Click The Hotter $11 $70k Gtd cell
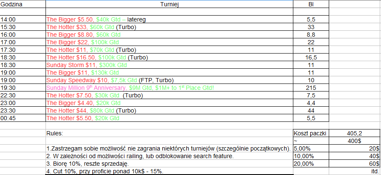Viewport: 381px width, 175px height. click(x=169, y=50)
